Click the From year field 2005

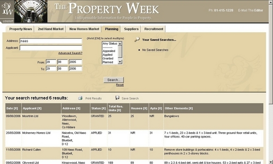(x=75, y=62)
